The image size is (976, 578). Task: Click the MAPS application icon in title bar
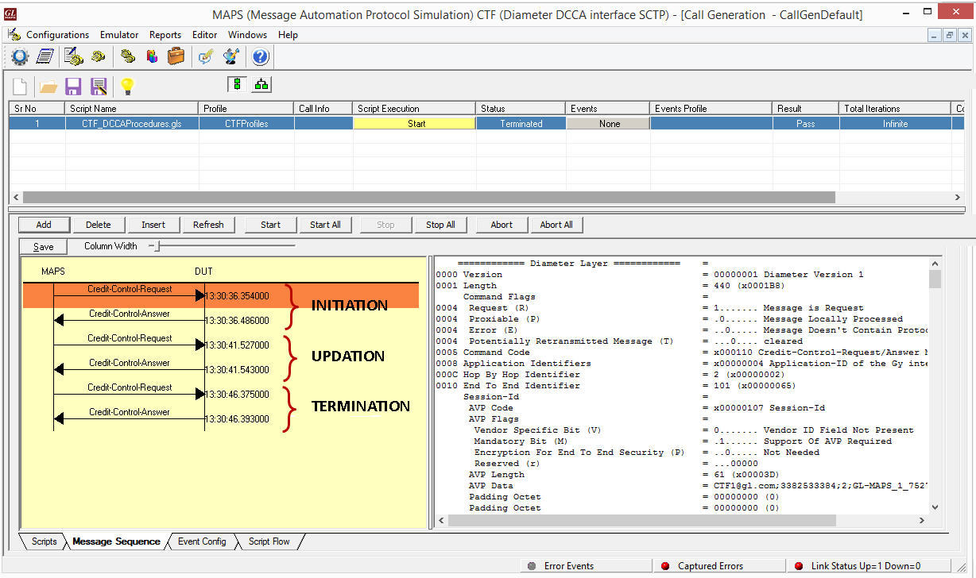click(x=10, y=14)
